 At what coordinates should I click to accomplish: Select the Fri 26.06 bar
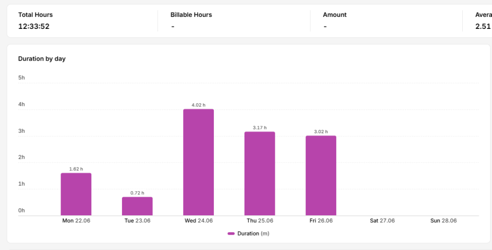320,175
